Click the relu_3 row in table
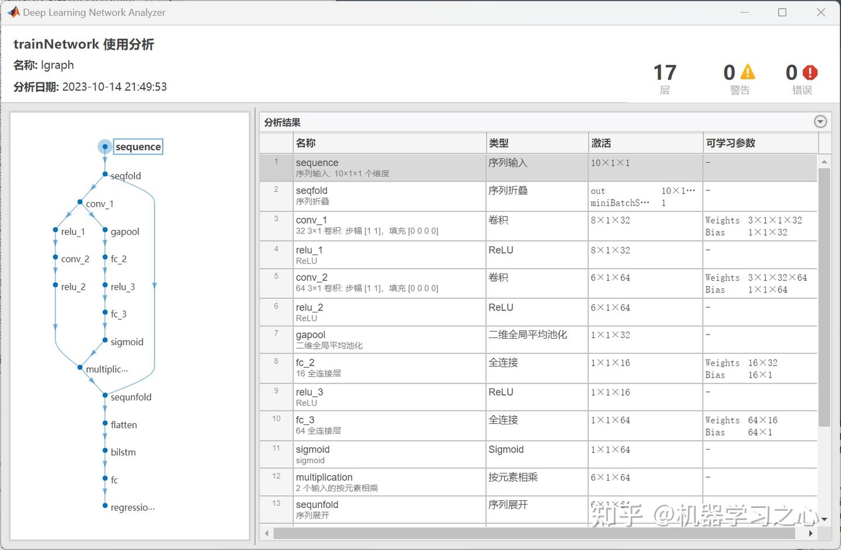This screenshot has width=841, height=550. point(538,397)
